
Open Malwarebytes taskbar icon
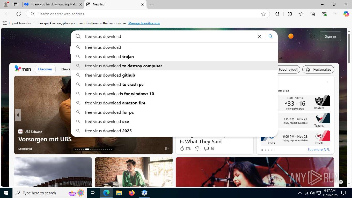pyautogui.click(x=144, y=193)
